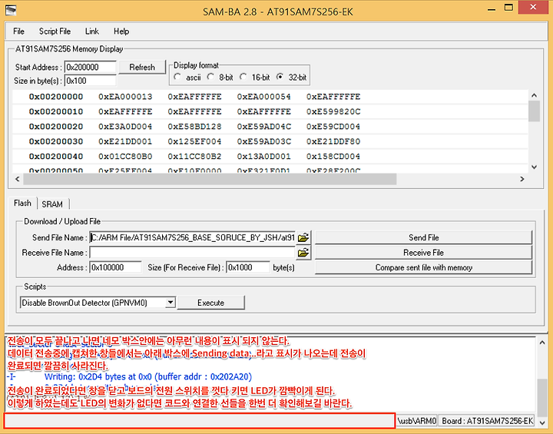Click memory display scroll left arrow
This screenshot has height=434, width=553.
tap(18, 179)
